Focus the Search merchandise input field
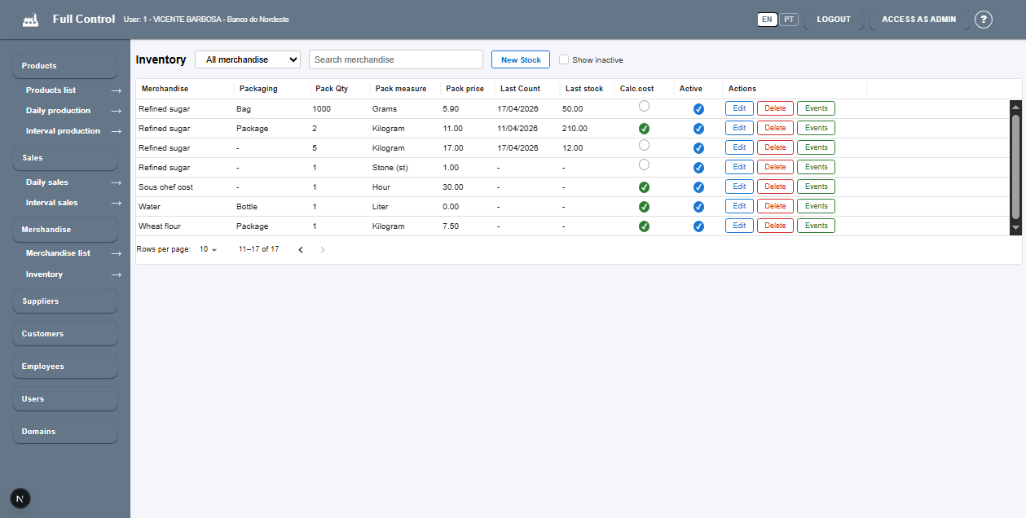This screenshot has width=1026, height=518. click(x=396, y=59)
